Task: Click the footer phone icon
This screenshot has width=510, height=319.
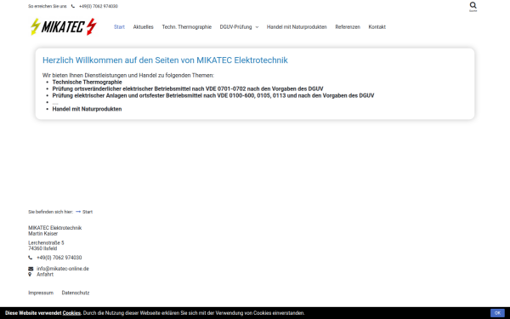Action: [31, 258]
